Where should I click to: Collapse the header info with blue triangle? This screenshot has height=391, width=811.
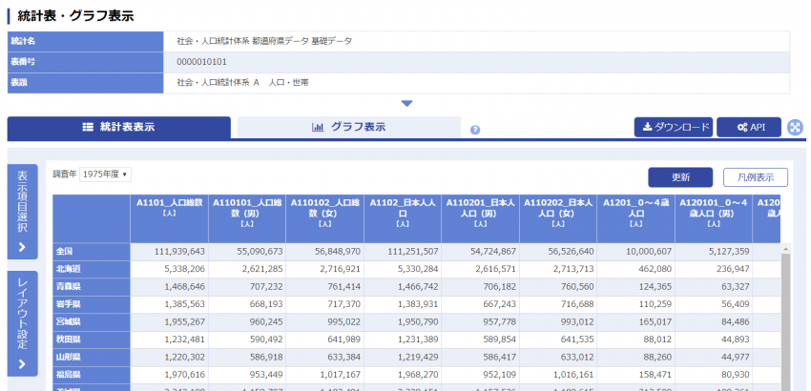click(407, 103)
